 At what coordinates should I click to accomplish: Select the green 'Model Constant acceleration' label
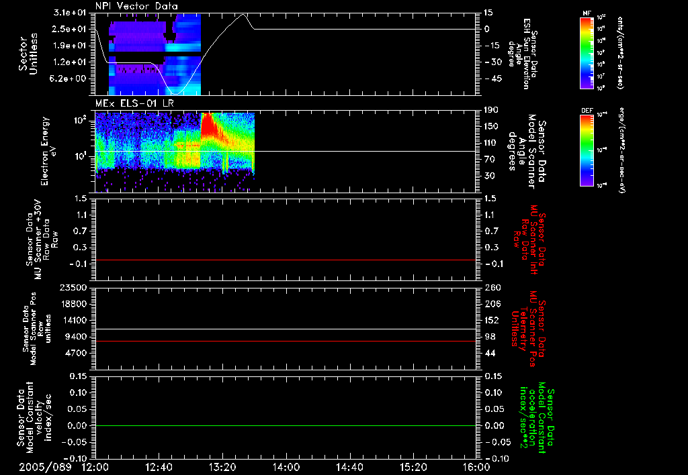(x=537, y=418)
